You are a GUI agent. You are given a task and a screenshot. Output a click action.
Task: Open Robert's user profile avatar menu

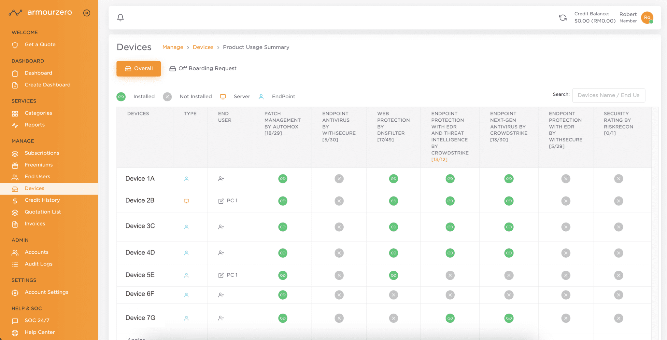647,18
